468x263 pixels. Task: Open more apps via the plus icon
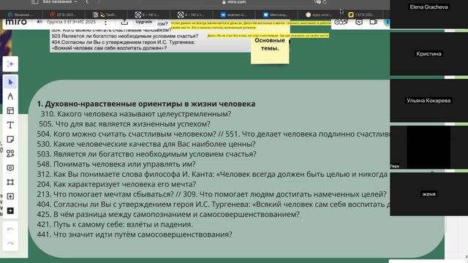10,211
